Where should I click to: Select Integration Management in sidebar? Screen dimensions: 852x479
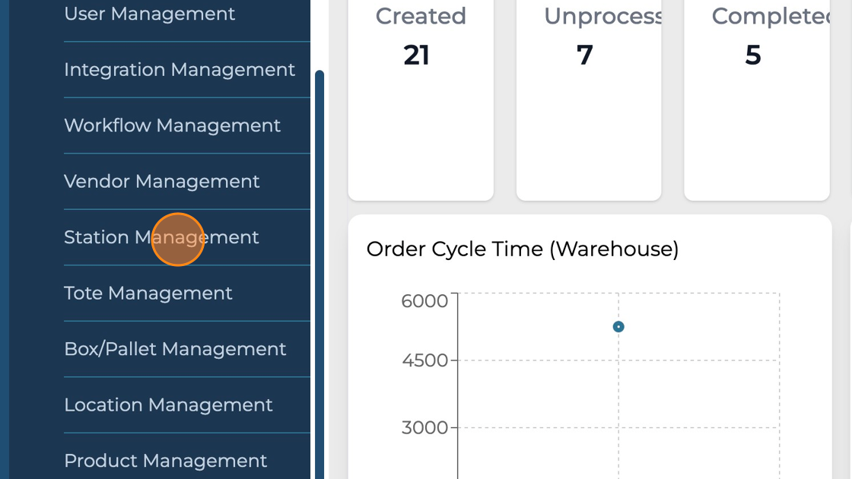click(180, 69)
